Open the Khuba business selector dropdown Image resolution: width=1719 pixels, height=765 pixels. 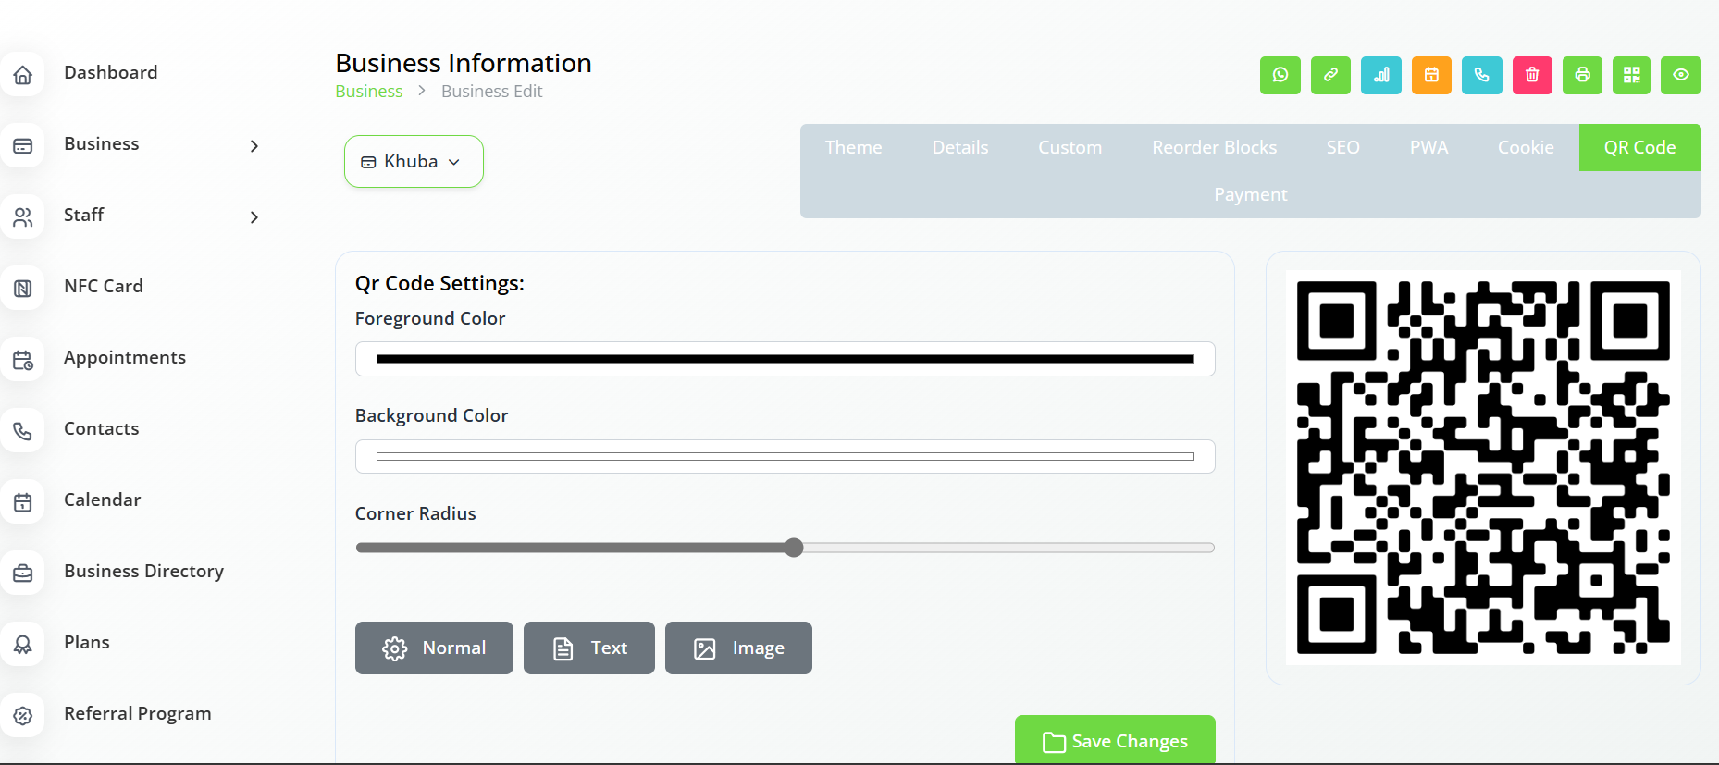click(414, 162)
